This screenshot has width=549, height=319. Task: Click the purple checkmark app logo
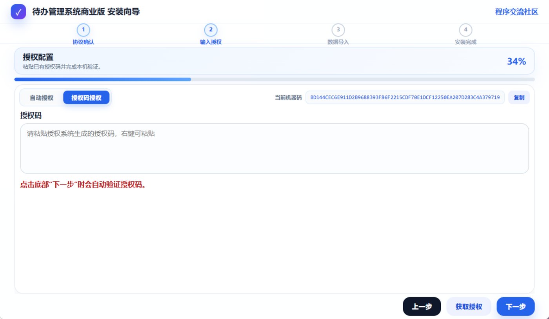18,12
